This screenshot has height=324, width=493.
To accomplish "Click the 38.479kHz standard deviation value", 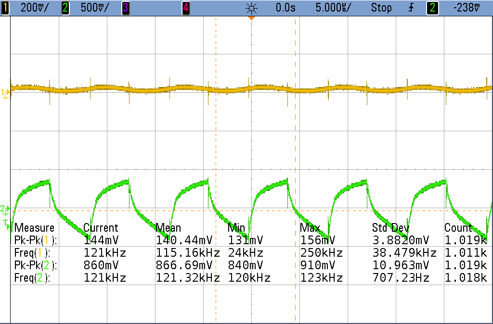I will pos(404,253).
